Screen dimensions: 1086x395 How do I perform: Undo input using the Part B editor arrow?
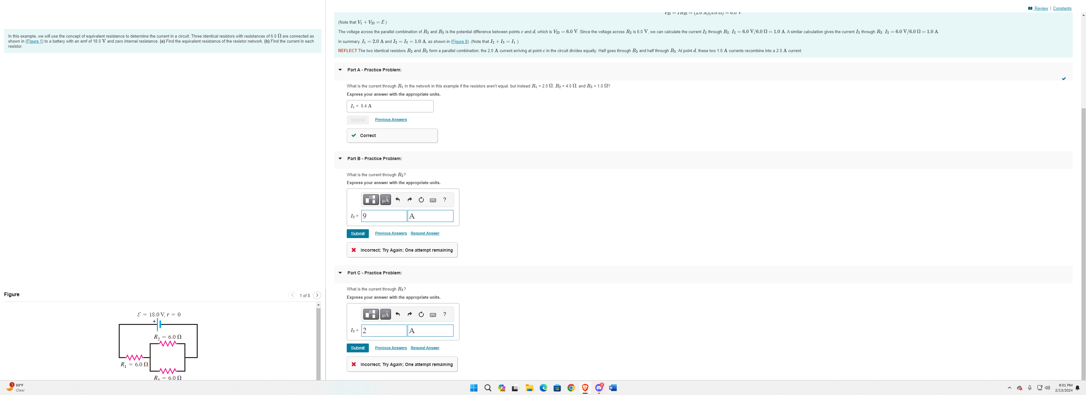click(397, 200)
